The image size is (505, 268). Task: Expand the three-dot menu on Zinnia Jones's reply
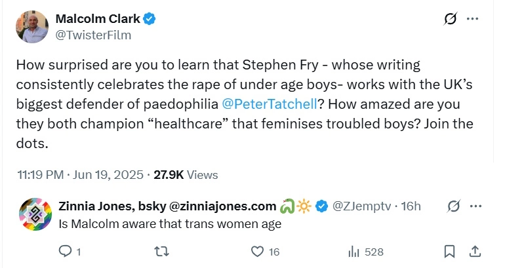(x=475, y=206)
